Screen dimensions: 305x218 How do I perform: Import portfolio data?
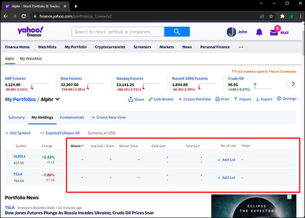click(x=242, y=99)
